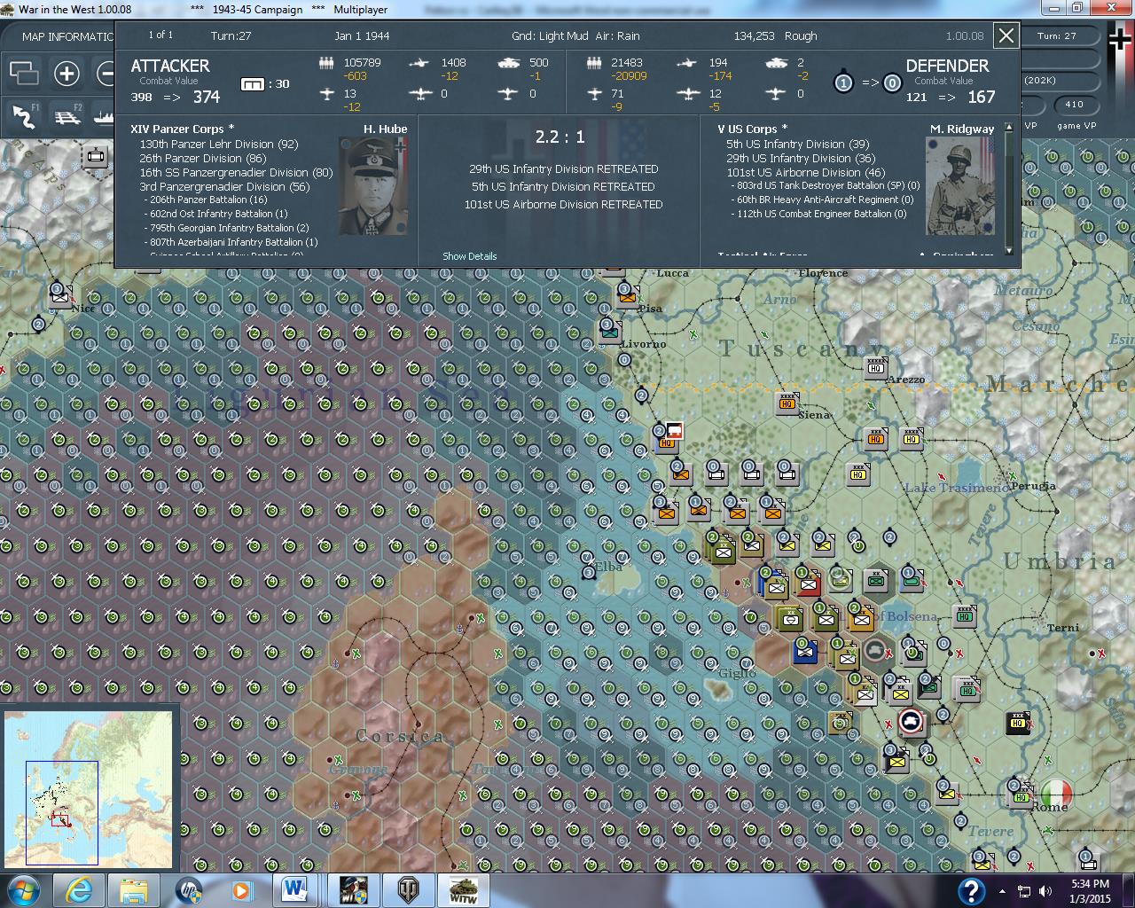This screenshot has width=1135, height=908.
Task: Click the unit counter near Nice
Action: (x=60, y=294)
